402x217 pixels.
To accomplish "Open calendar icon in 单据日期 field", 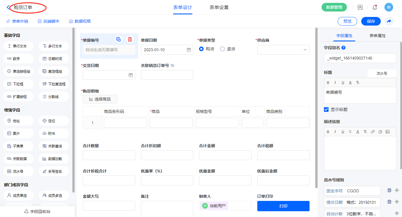I will point(189,50).
